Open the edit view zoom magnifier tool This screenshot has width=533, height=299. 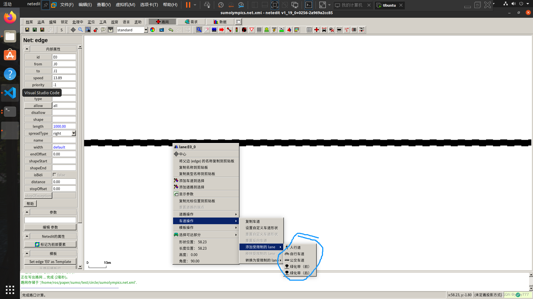pos(81,30)
